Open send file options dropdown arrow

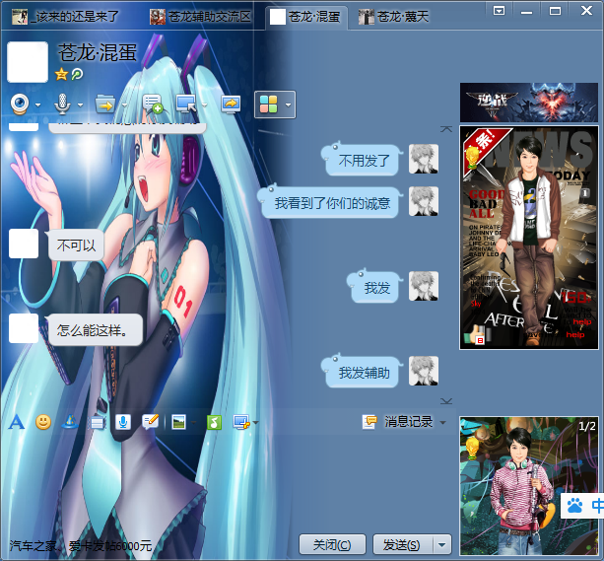[x=124, y=105]
